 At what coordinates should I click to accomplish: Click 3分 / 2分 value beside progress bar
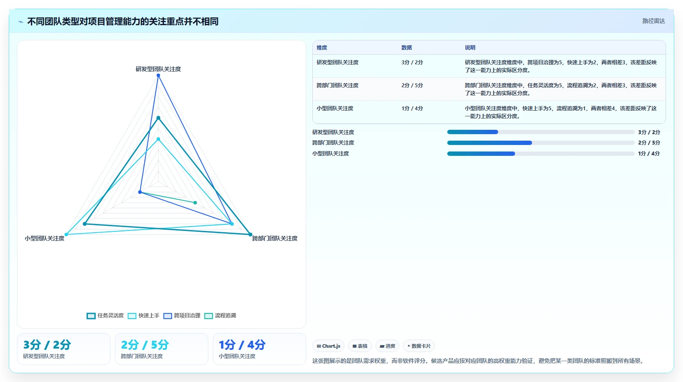pos(649,132)
